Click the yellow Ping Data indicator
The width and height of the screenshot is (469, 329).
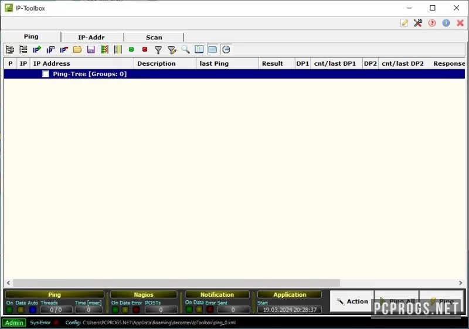click(x=21, y=310)
